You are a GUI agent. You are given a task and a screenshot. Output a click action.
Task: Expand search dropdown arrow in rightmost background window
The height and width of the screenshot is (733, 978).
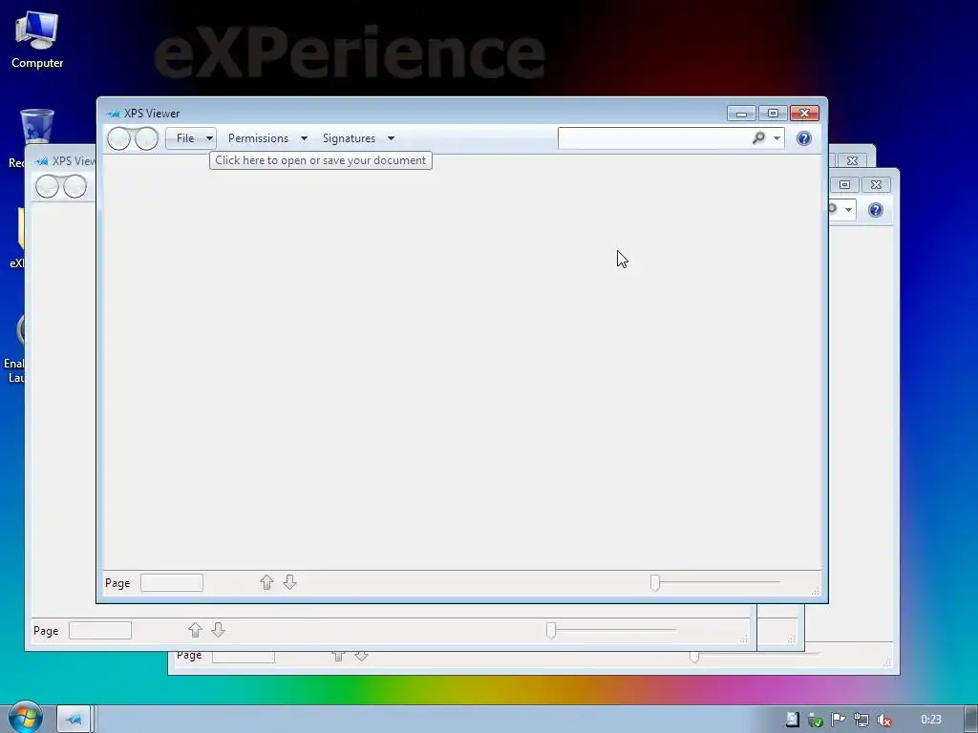[x=848, y=210]
